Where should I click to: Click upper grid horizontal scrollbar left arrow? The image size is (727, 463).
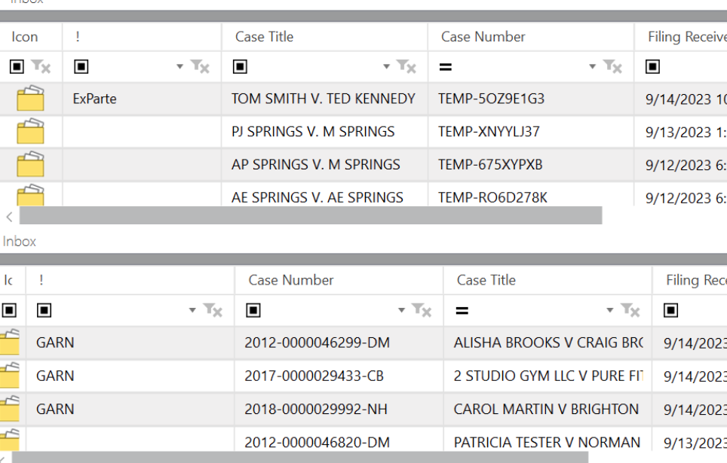pos(9,217)
